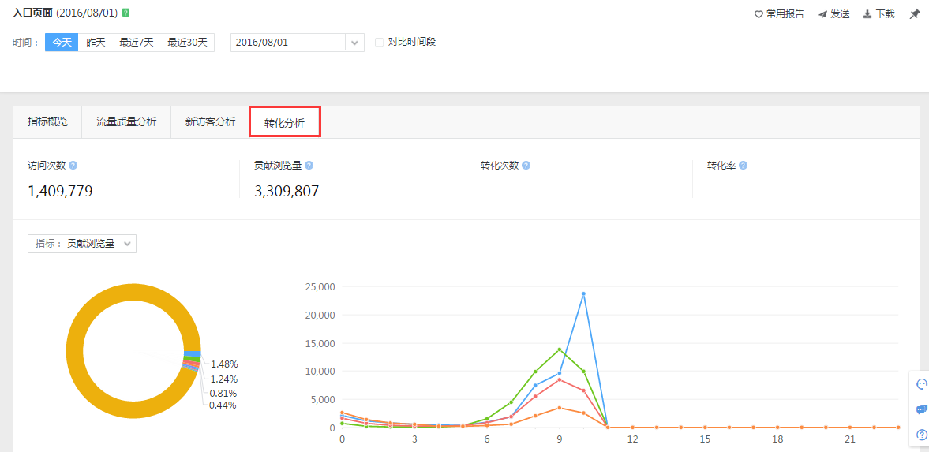Expand the date picker dropdown arrow
This screenshot has height=452, width=929.
coord(354,43)
